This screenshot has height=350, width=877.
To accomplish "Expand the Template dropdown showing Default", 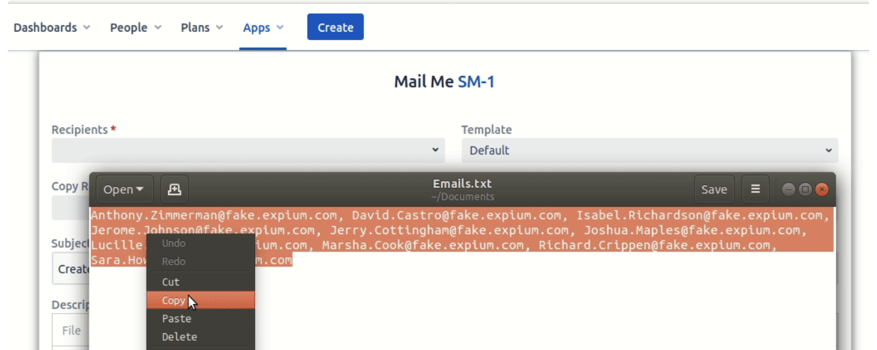I will click(649, 150).
